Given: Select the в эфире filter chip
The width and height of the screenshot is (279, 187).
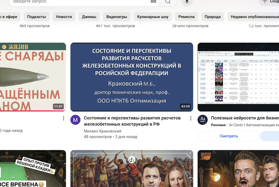Looking at the screenshot, I should tap(9, 17).
